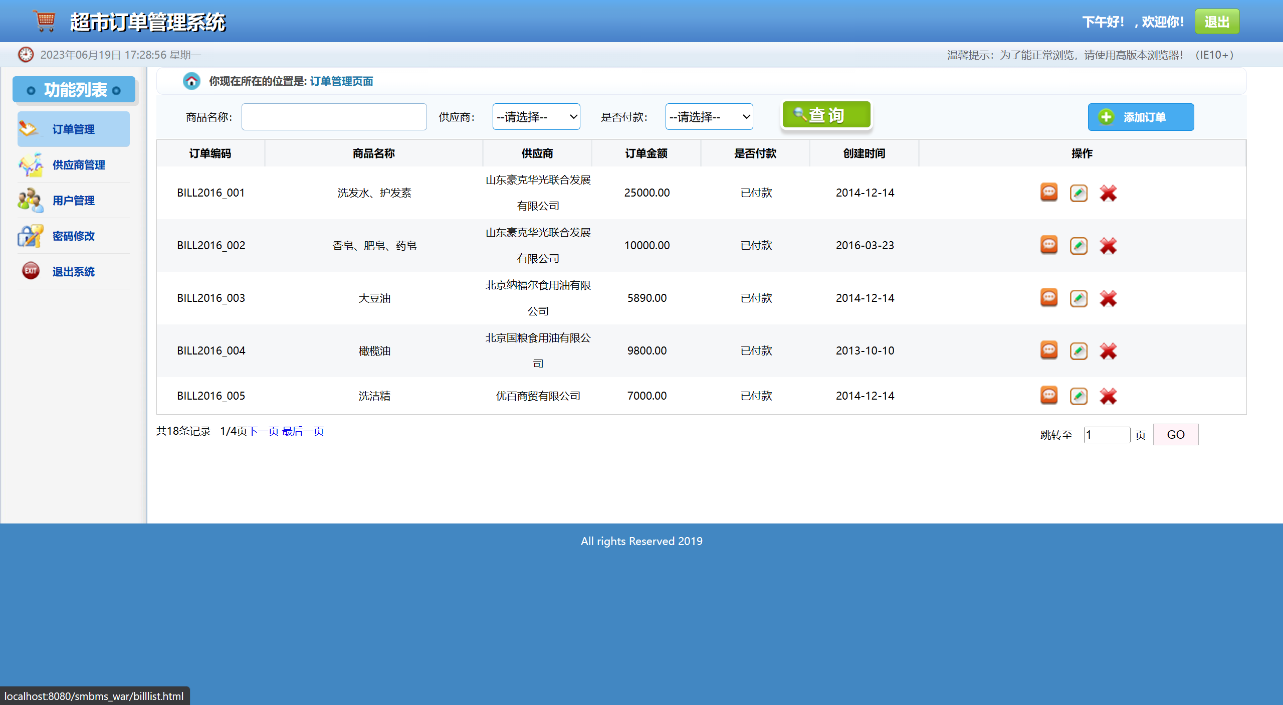Open 供应商管理 in the function list
The width and height of the screenshot is (1283, 705).
[74, 165]
